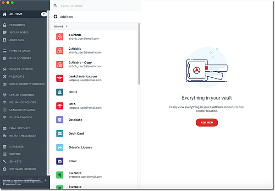The width and height of the screenshot is (275, 191).
Task: Click the Passwords lock icon
Action: click(x=5, y=25)
